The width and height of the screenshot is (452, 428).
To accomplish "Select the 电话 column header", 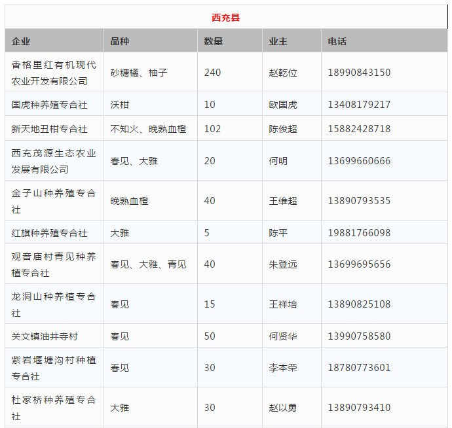I will click(x=337, y=41).
